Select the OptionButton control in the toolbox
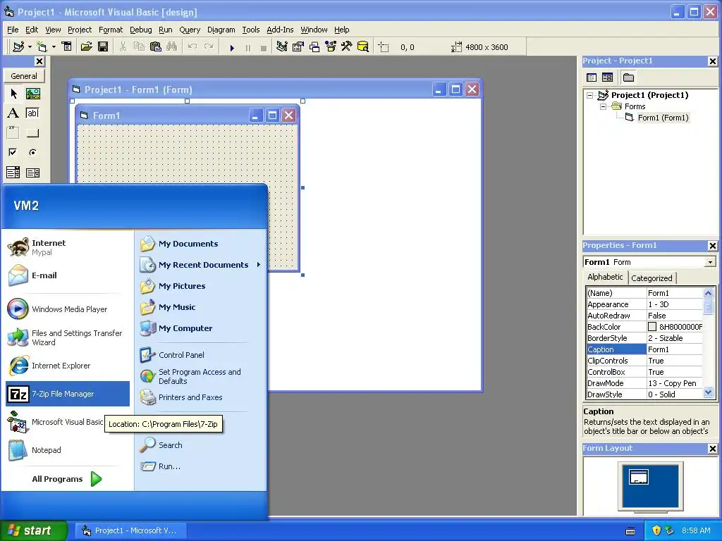 32,152
